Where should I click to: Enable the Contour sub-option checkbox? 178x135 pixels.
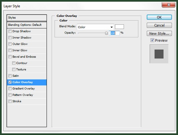pos(14,63)
